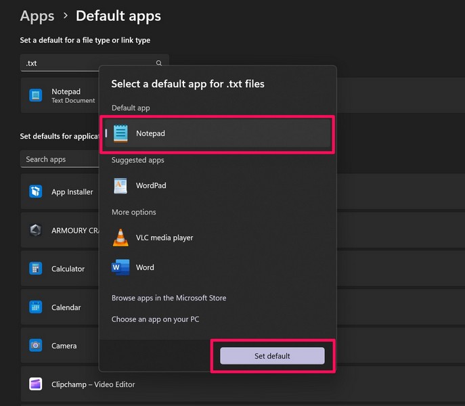Click the VLC media player cone icon
Screen dimensions: 465x406
click(x=120, y=238)
